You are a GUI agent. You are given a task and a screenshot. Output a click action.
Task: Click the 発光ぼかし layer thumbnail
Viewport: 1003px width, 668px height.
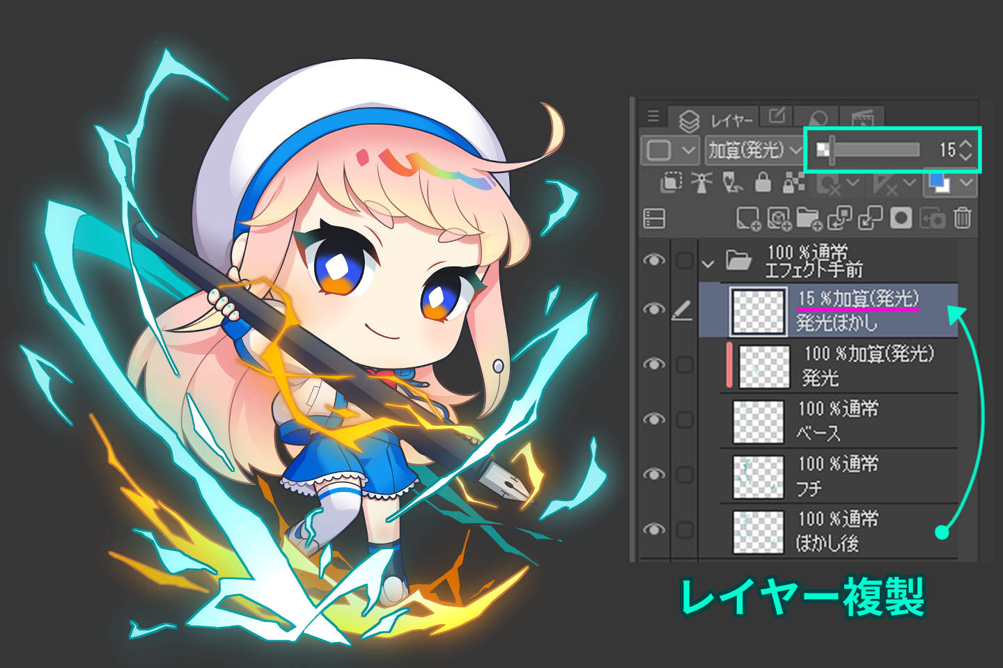point(758,310)
